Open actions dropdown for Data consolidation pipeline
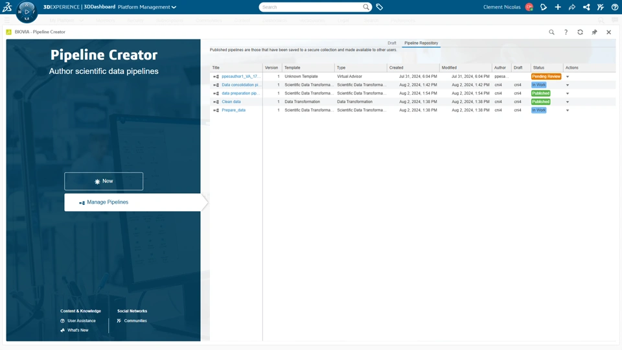The width and height of the screenshot is (622, 350). 568,85
